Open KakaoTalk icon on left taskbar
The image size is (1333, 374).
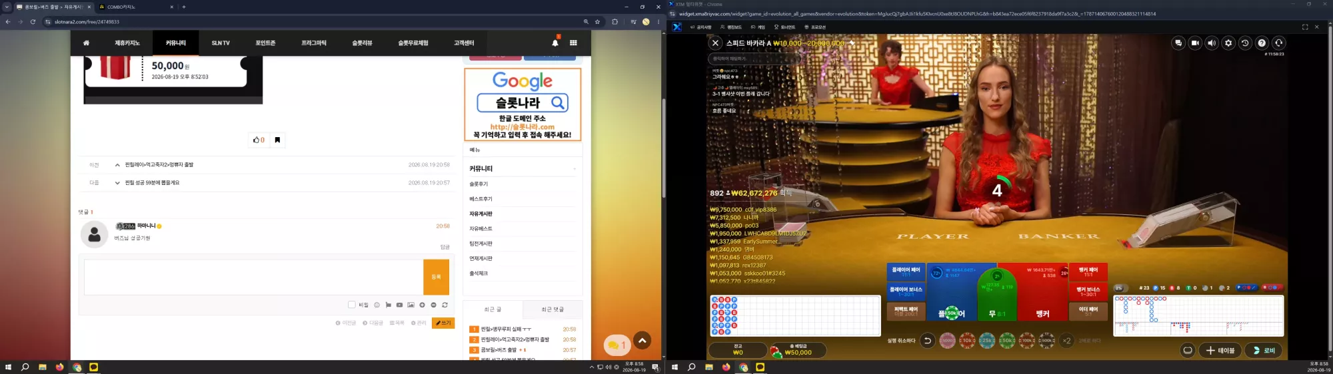(93, 367)
